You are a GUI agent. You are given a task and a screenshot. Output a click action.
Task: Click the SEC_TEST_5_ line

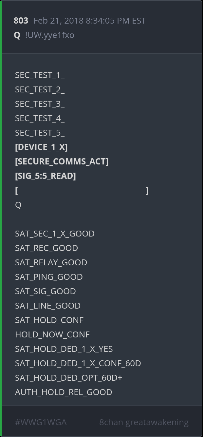click(x=40, y=133)
